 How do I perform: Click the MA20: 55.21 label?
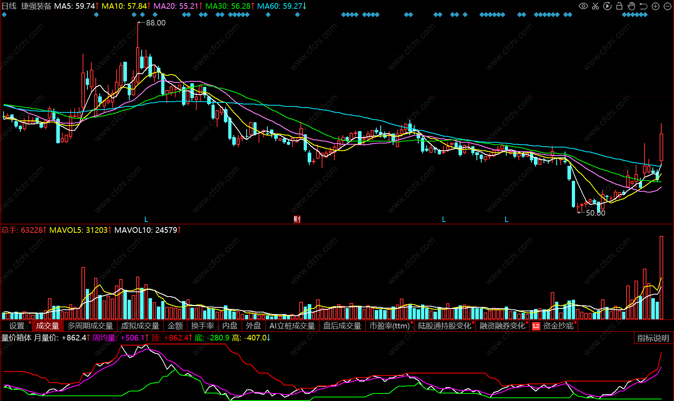178,6
